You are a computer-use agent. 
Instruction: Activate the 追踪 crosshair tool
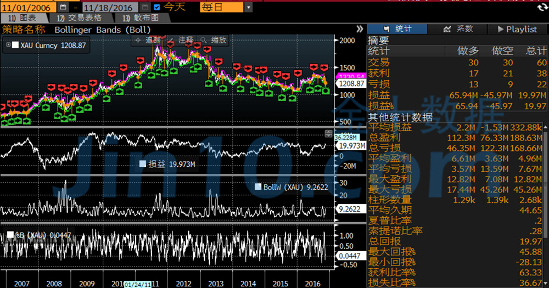click(148, 40)
